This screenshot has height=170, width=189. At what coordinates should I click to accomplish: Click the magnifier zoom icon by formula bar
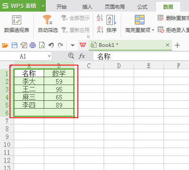click(71, 56)
